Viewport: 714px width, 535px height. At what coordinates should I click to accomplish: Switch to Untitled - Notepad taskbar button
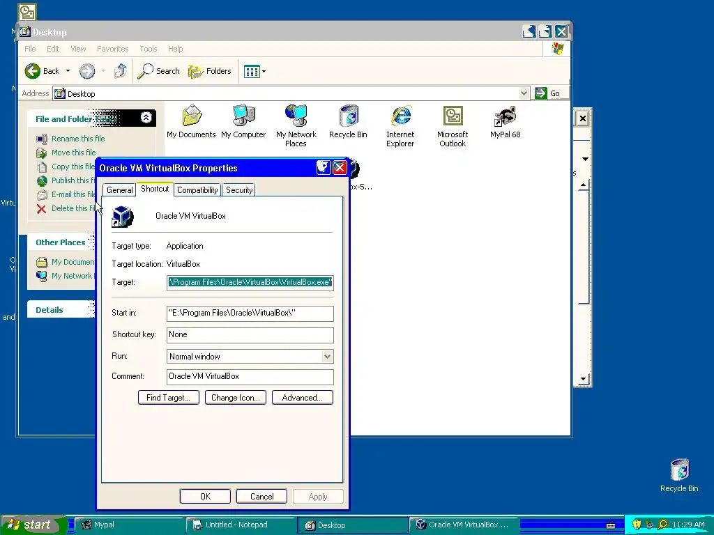(x=241, y=525)
